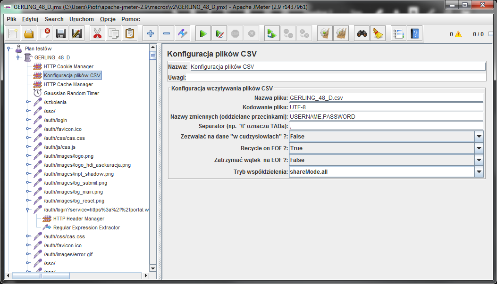The height and width of the screenshot is (284, 497).
Task: Click the Uwagi comments field
Action: tap(337, 78)
